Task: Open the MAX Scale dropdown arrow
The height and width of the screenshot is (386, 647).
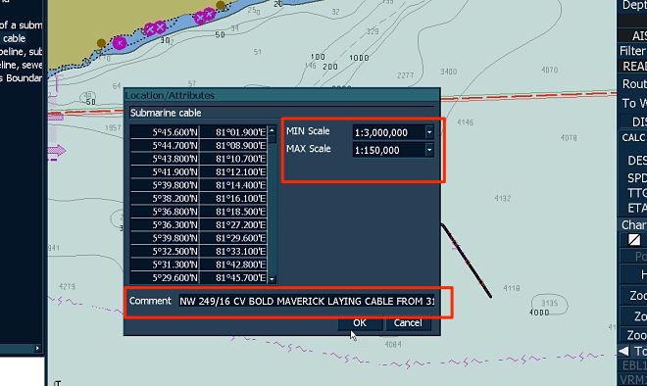Action: pos(429,150)
